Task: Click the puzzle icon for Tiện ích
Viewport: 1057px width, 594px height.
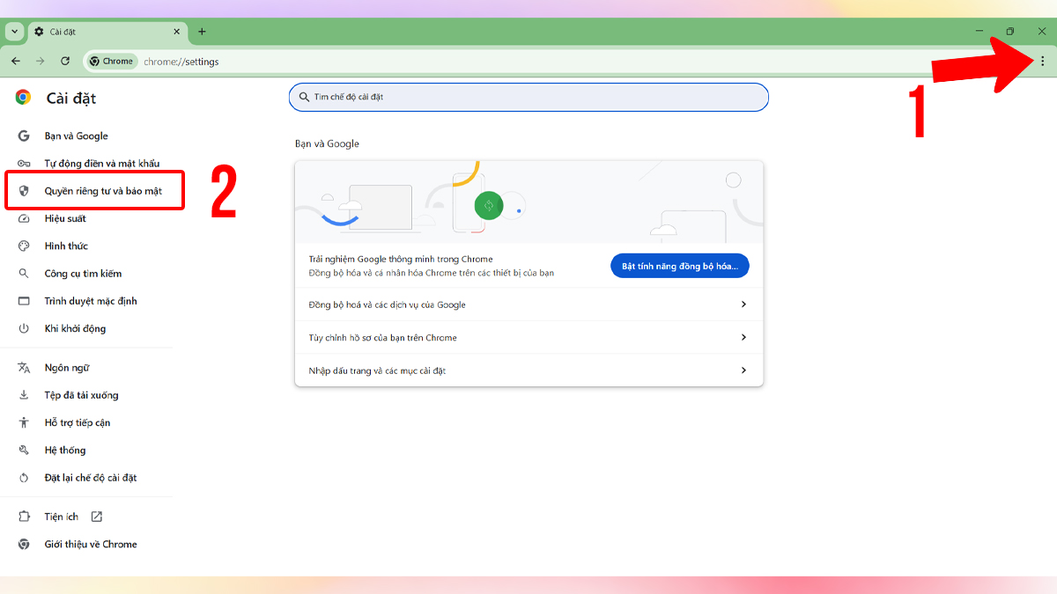Action: [x=24, y=517]
